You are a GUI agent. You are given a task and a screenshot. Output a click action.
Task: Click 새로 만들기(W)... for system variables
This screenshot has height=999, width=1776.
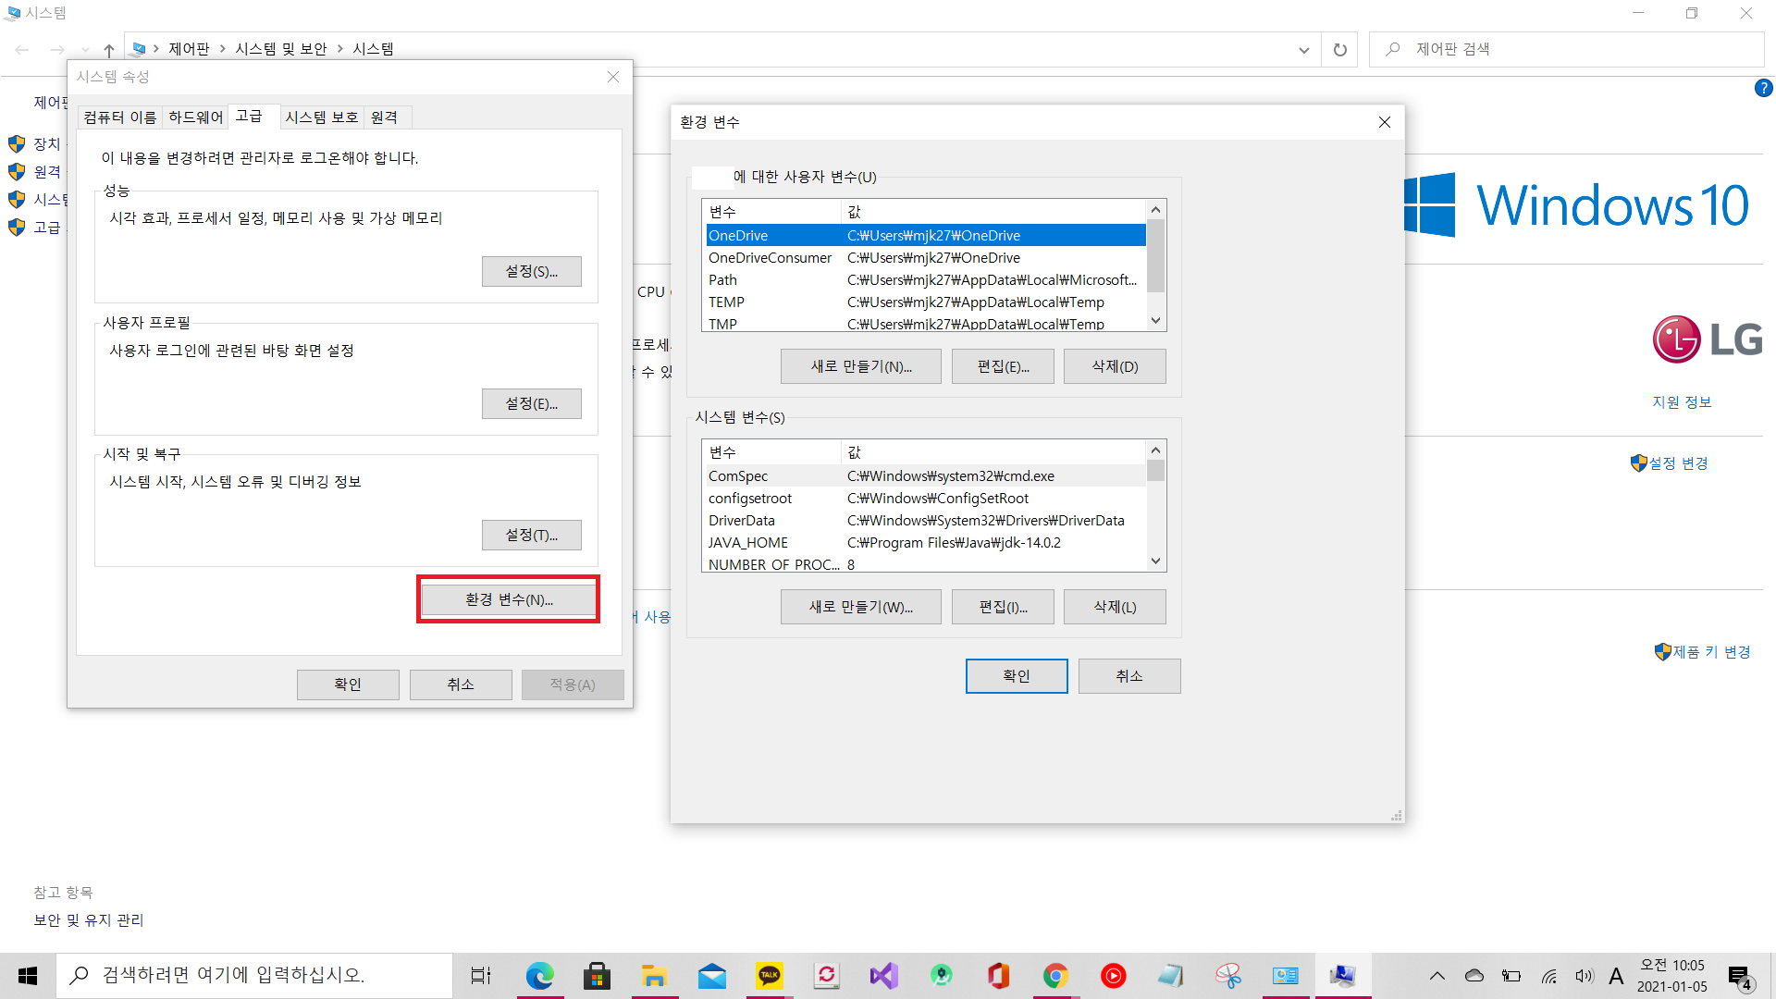(860, 607)
